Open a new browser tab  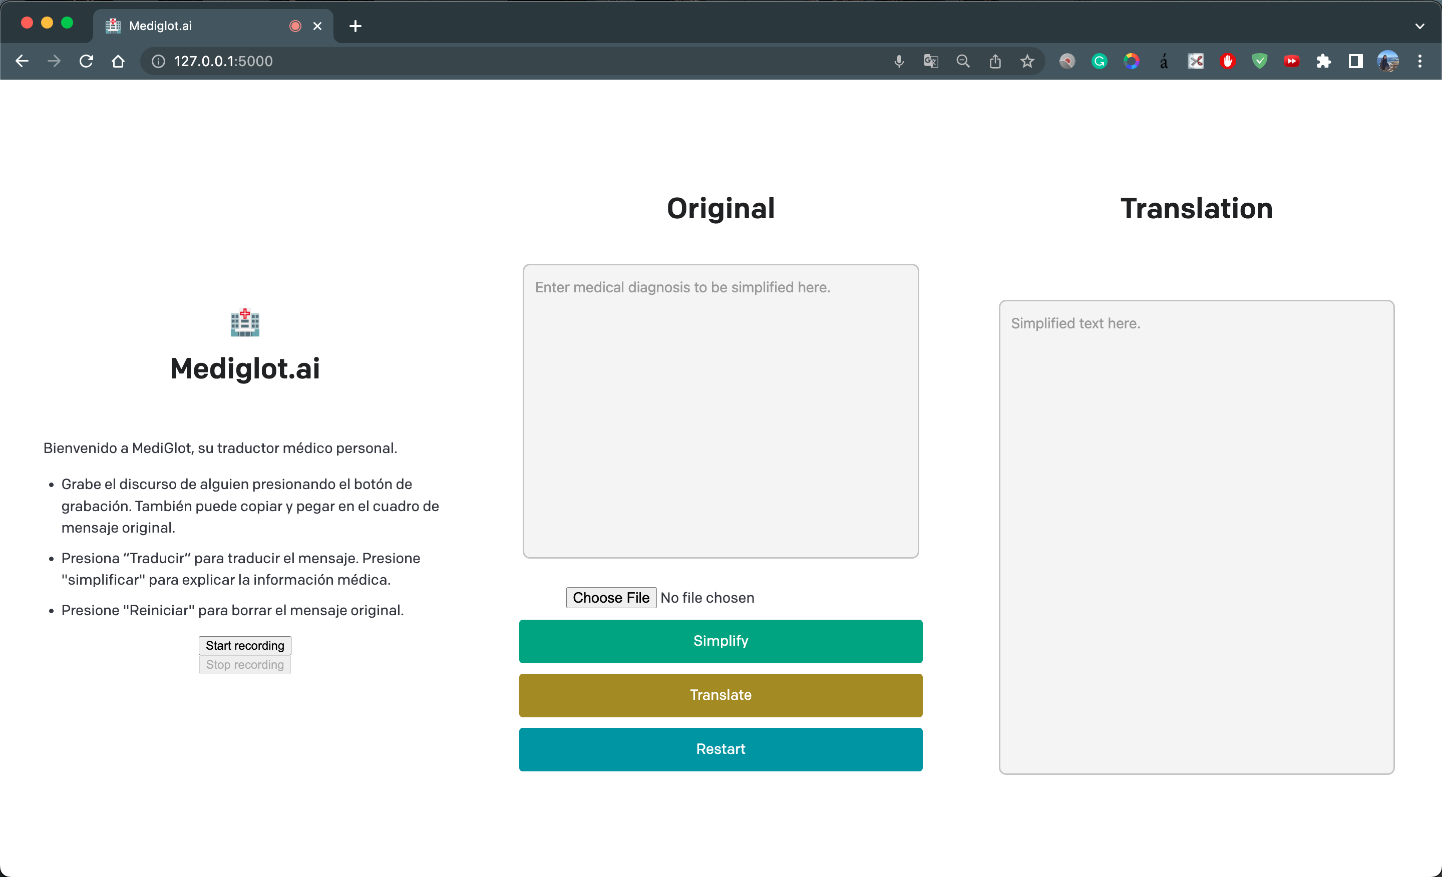tap(355, 26)
